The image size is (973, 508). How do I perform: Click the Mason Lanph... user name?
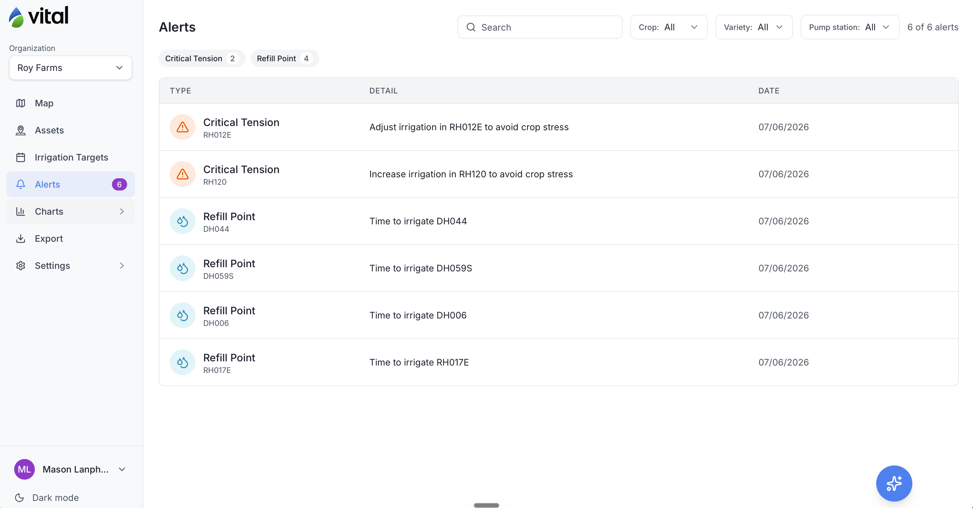(75, 470)
